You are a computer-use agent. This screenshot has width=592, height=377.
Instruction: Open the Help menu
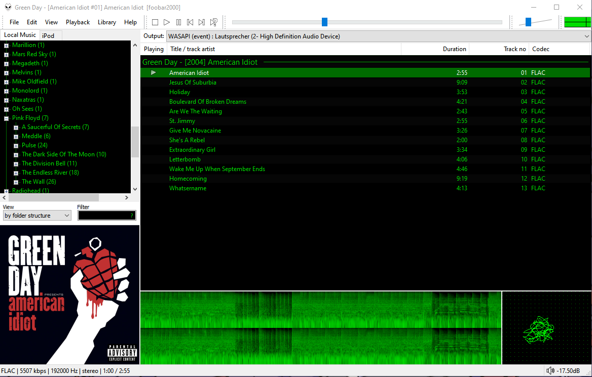tap(130, 22)
